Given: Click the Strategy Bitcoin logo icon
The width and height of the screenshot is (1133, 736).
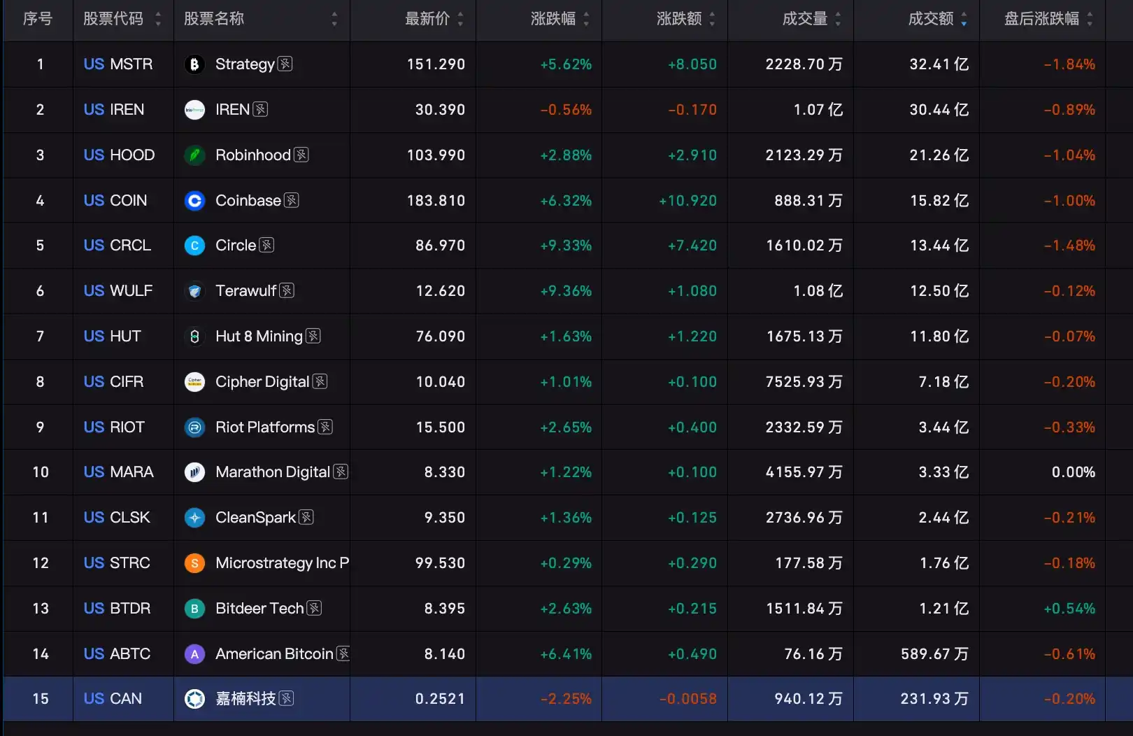Looking at the screenshot, I should pos(194,64).
